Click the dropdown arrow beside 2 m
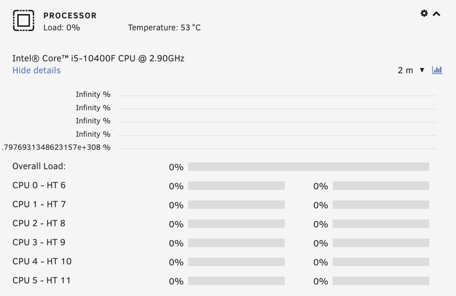 tap(422, 70)
